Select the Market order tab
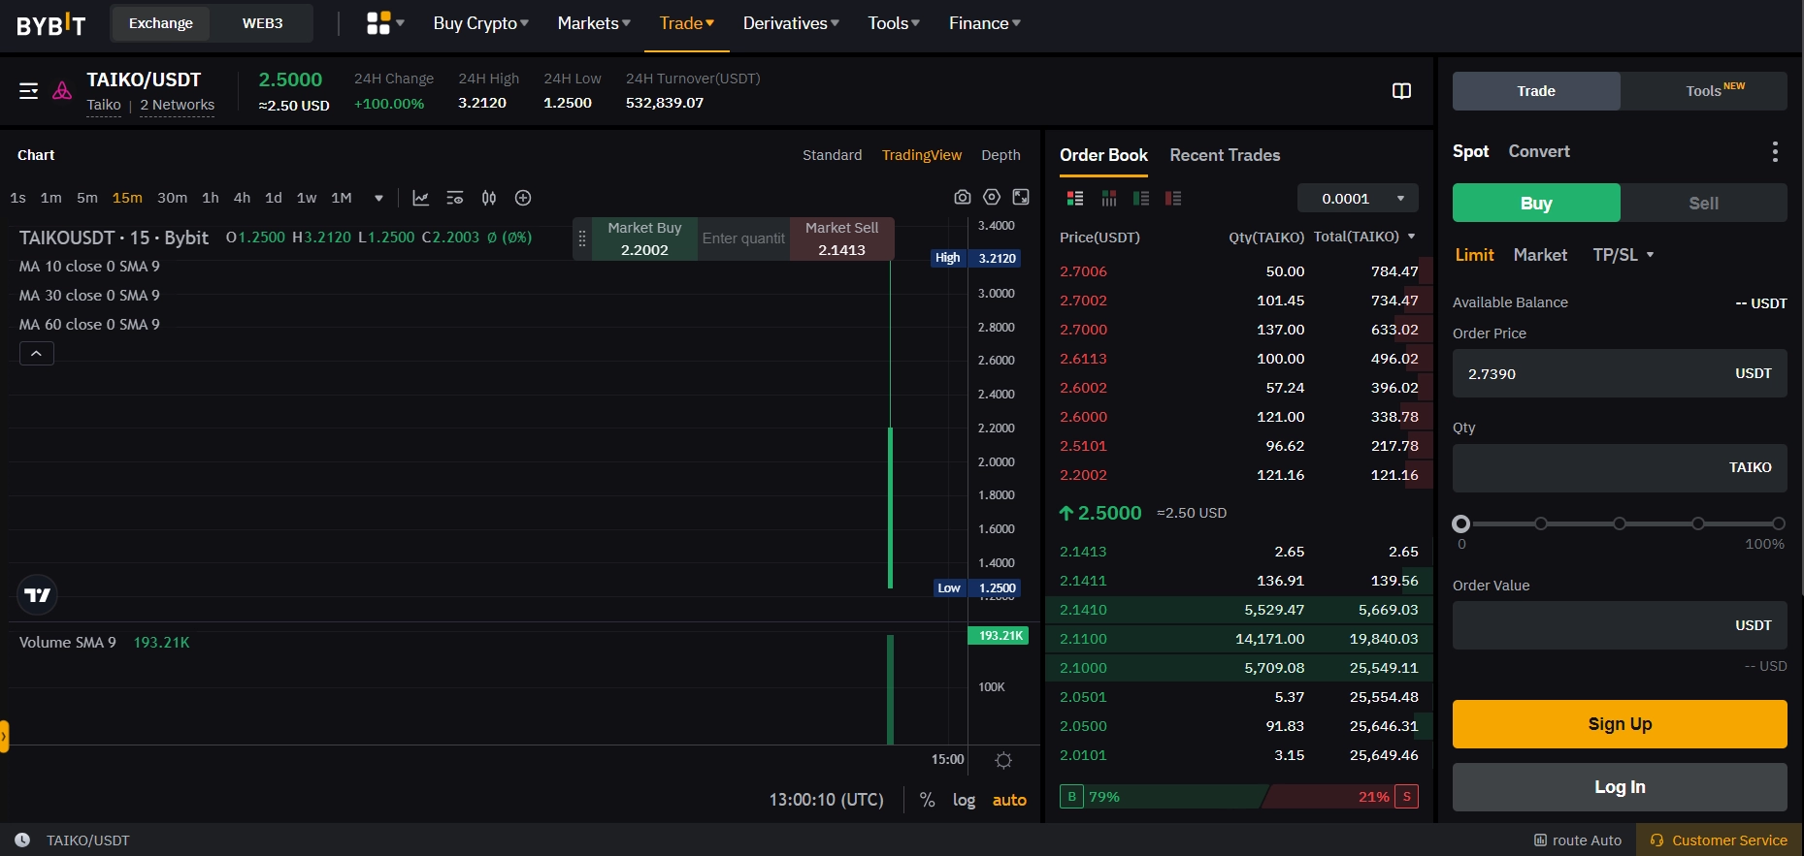Viewport: 1804px width, 856px height. pyautogui.click(x=1540, y=255)
